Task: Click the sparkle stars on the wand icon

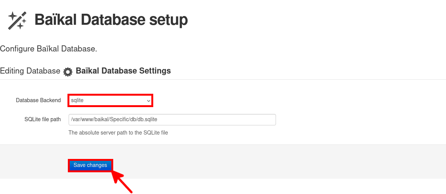Action: tap(13, 17)
